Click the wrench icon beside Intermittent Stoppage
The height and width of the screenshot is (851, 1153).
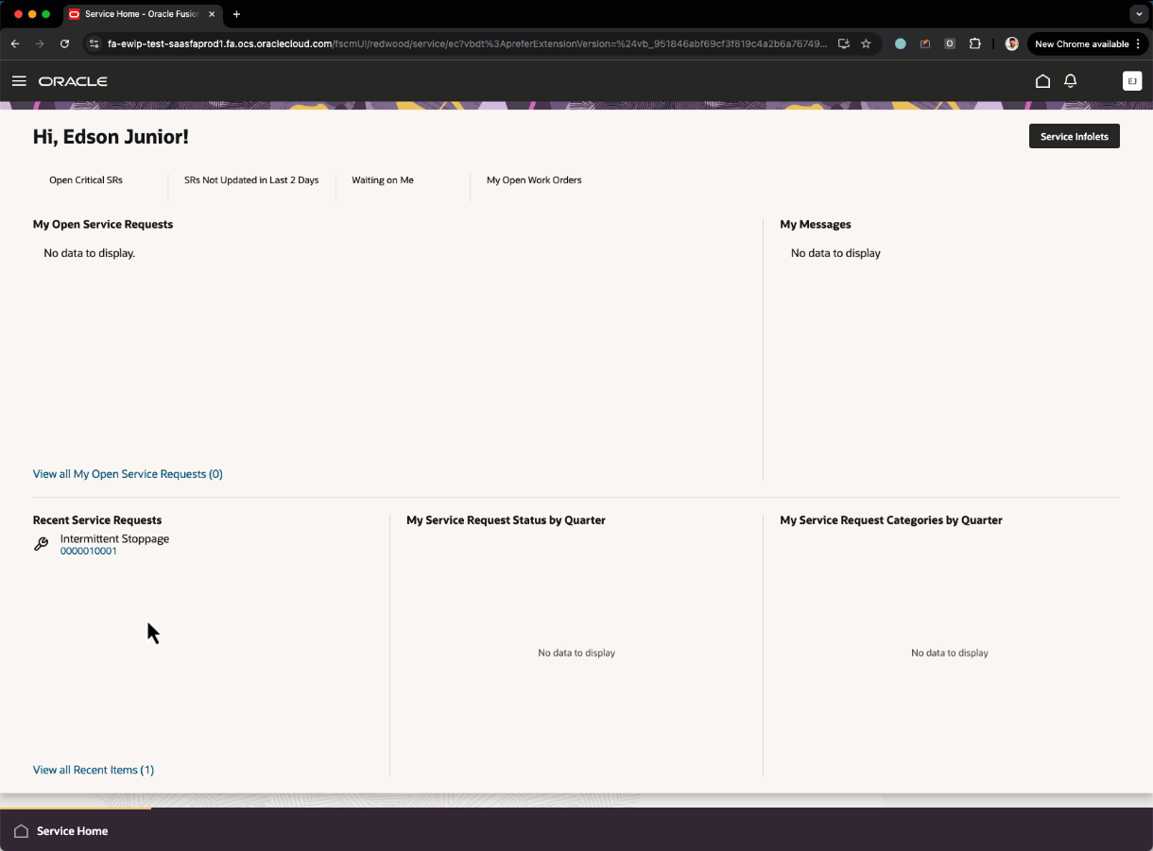pyautogui.click(x=41, y=544)
